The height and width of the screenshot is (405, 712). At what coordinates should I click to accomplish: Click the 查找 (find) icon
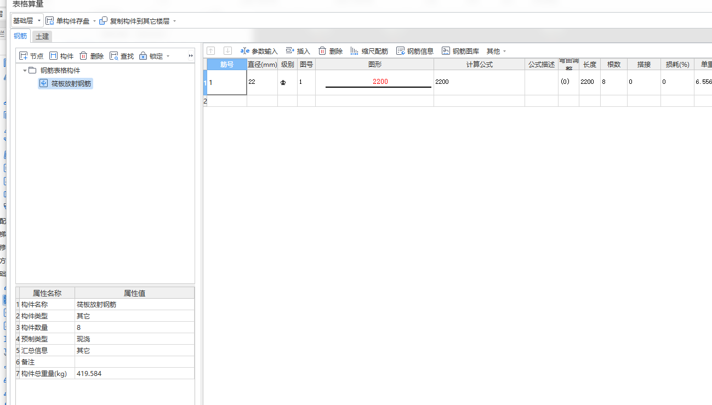pos(114,56)
